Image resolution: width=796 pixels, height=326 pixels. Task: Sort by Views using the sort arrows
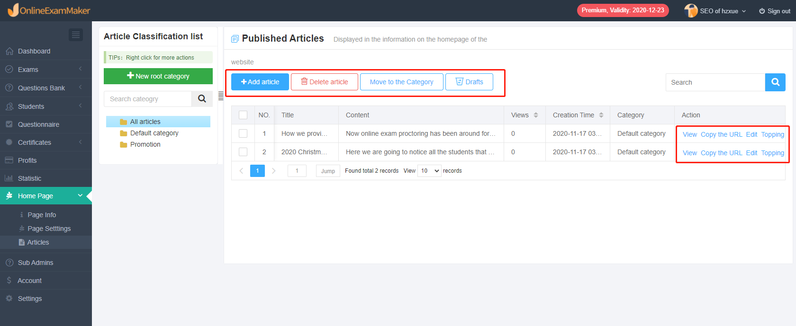point(536,115)
